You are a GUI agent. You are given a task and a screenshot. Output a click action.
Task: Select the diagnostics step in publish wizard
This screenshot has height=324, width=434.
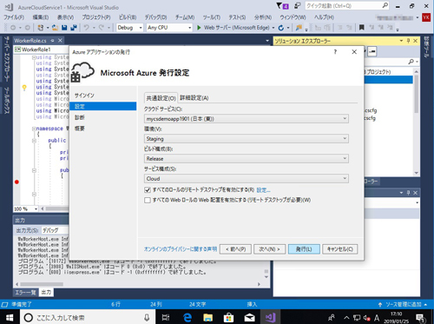click(x=102, y=117)
